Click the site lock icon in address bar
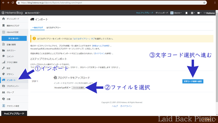Viewport: 218px width, 123px height. click(x=19, y=3)
